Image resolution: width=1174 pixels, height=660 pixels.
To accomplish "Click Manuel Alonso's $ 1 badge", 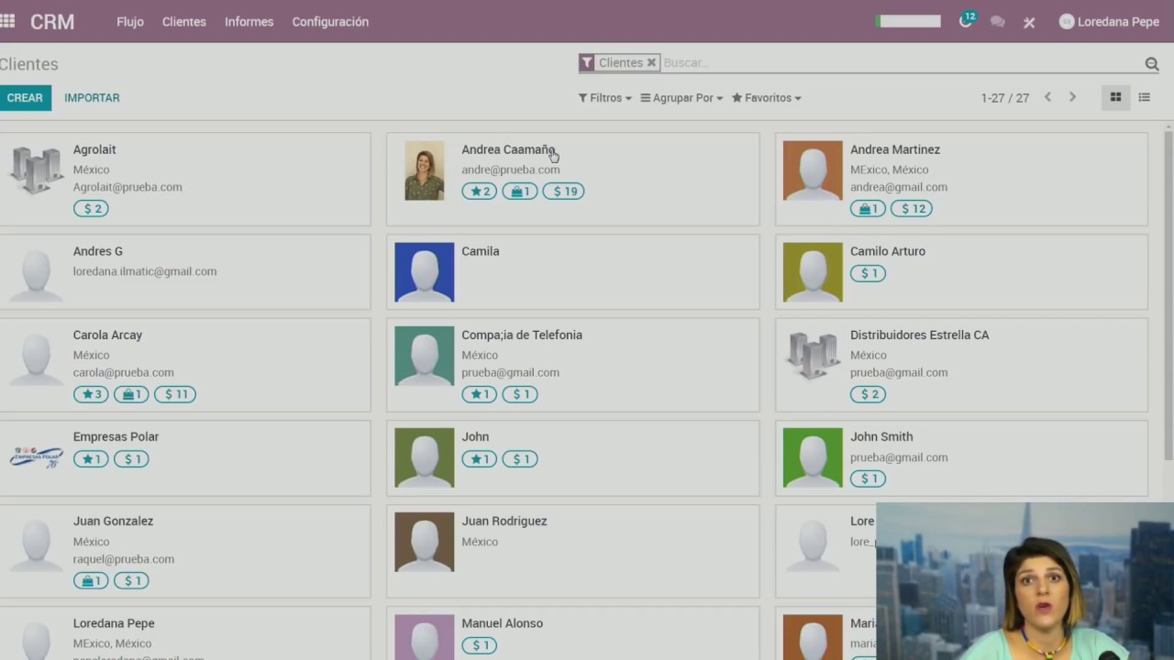I will tap(480, 645).
